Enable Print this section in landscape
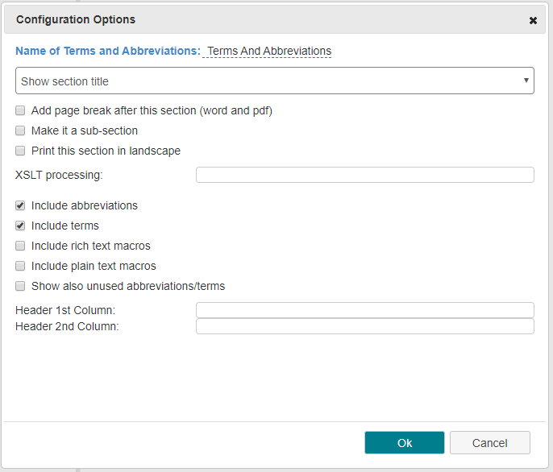 point(20,151)
